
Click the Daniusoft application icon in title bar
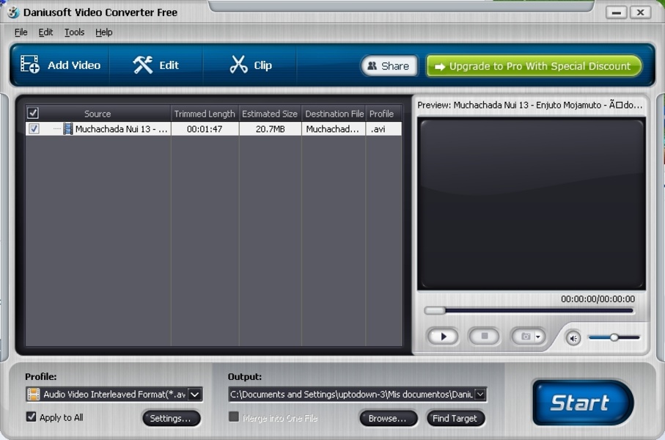[14, 12]
